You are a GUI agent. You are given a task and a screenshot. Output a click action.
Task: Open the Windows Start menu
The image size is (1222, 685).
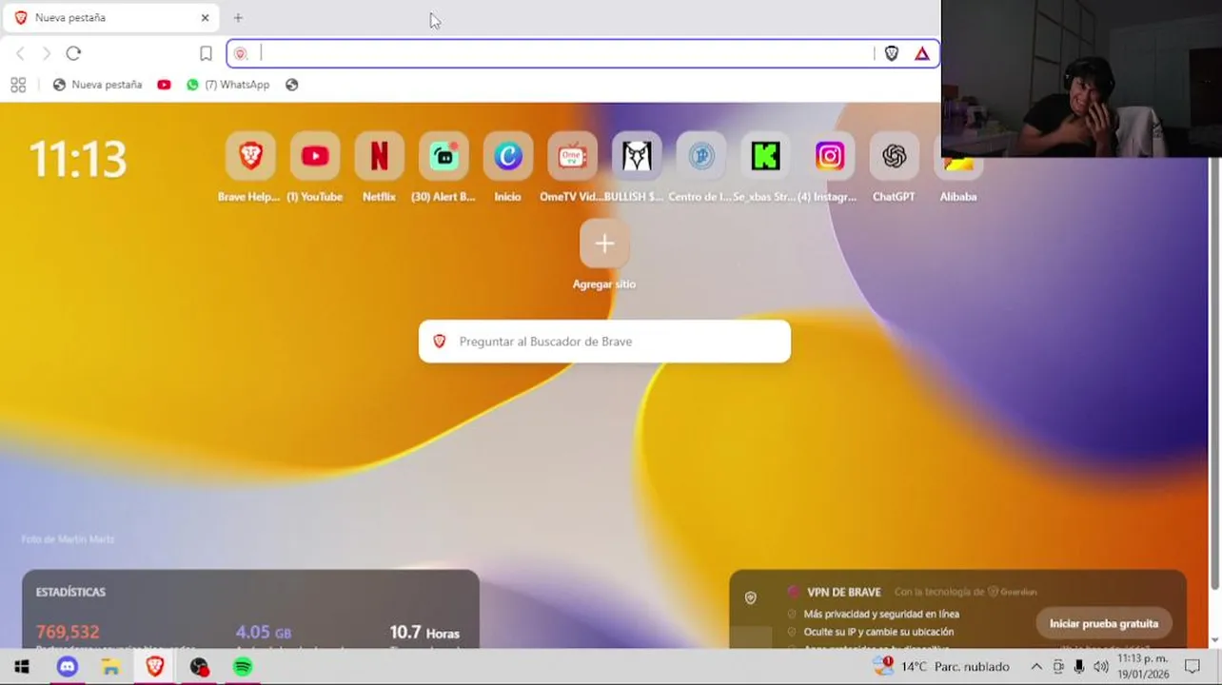tap(21, 667)
